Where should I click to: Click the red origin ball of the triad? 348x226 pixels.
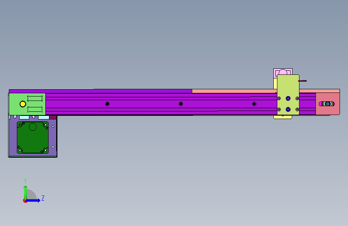25,201
